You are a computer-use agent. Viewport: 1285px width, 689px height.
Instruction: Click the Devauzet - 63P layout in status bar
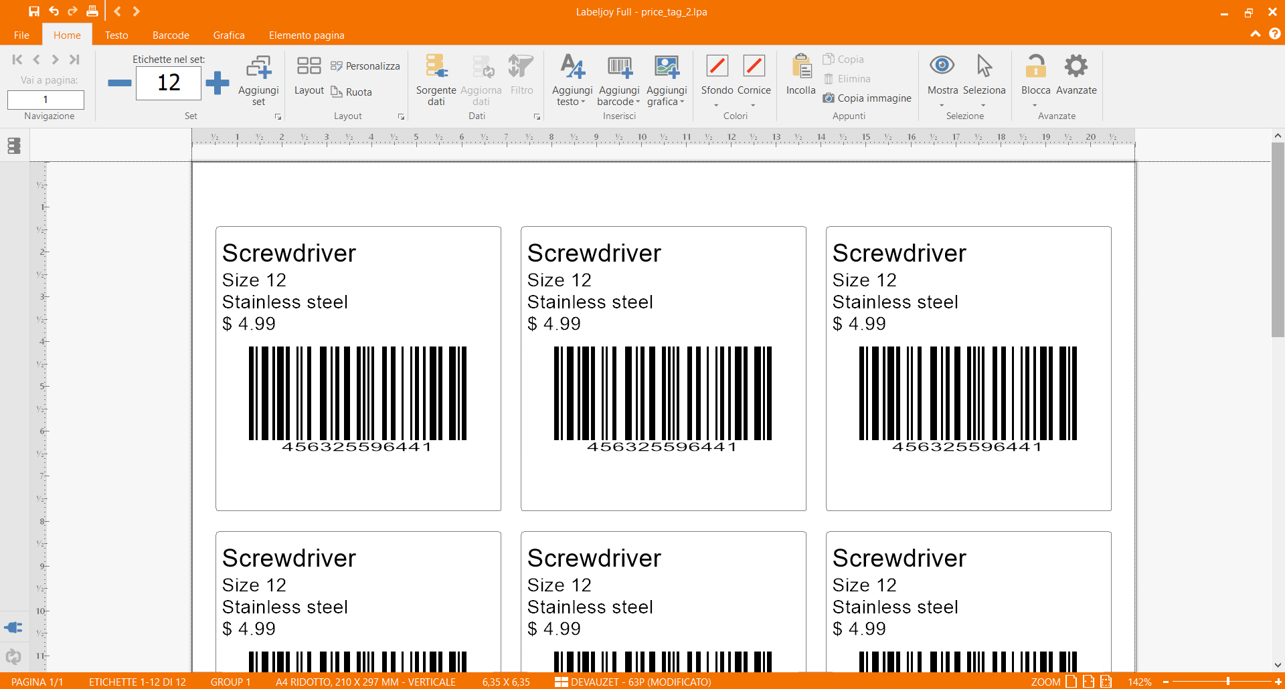pos(633,682)
